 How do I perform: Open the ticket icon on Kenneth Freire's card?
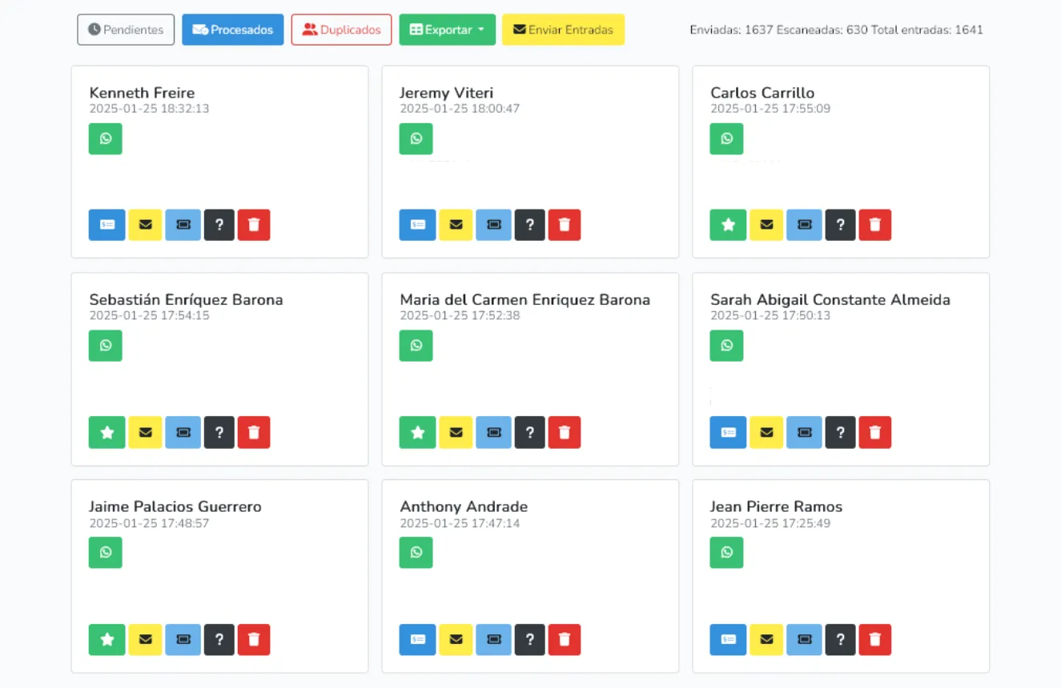183,225
